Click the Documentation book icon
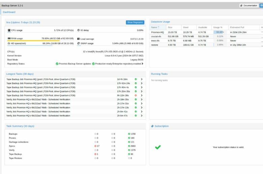This screenshot has width=263, height=174. (x=241, y=5)
